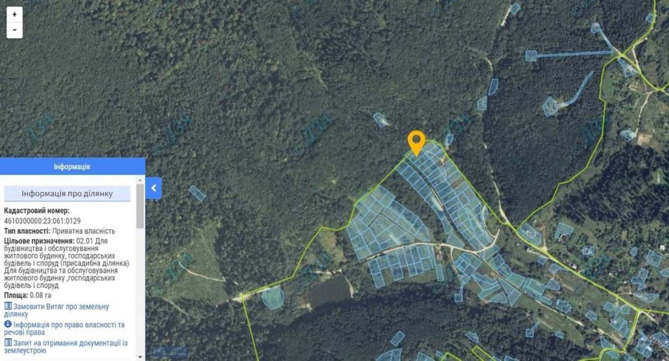Zoom out with the minus button
This screenshot has width=669, height=361.
14,30
